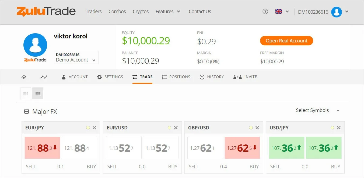Open the Account settings via gear icon
Image resolution: width=364 pixels, height=178 pixels.
pyautogui.click(x=100, y=77)
